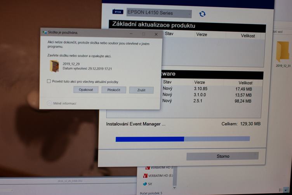The width and height of the screenshot is (292, 195).
Task: Select Síť network item in Explorer tree
Action: 148,184
